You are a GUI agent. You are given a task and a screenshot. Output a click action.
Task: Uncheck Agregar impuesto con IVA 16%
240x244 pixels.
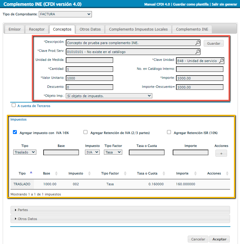(x=15, y=132)
